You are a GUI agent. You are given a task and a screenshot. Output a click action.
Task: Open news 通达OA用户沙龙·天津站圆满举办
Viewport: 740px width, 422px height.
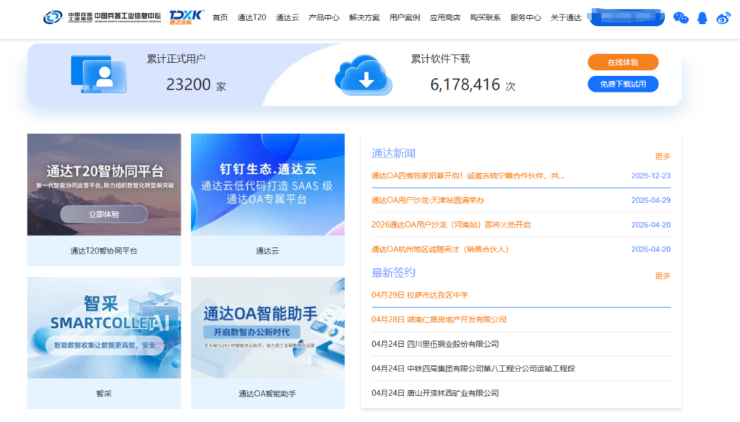428,200
